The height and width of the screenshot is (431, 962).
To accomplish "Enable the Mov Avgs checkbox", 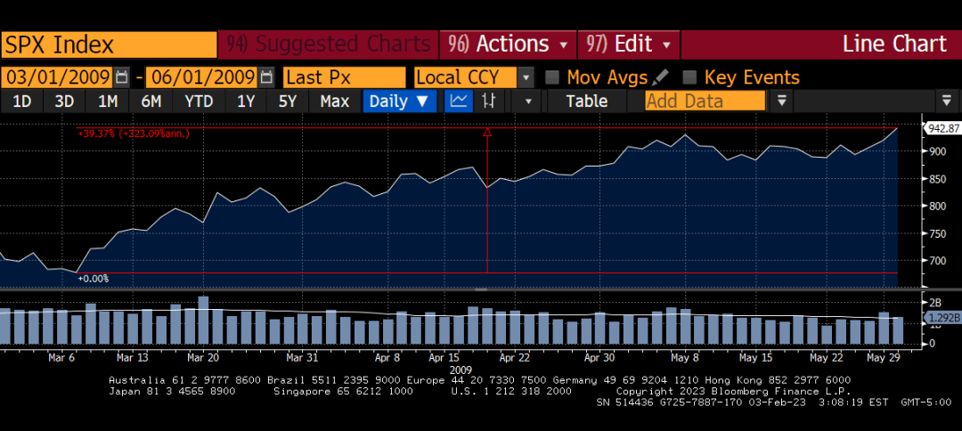I will point(552,77).
